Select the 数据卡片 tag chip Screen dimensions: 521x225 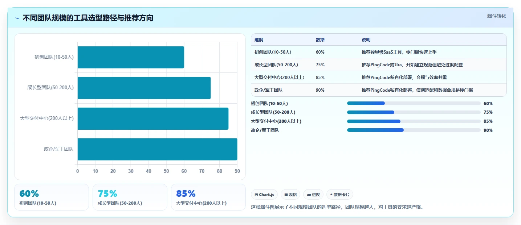pos(340,195)
